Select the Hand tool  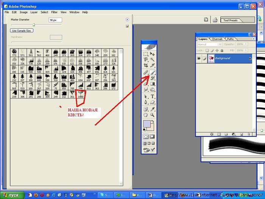146,115
